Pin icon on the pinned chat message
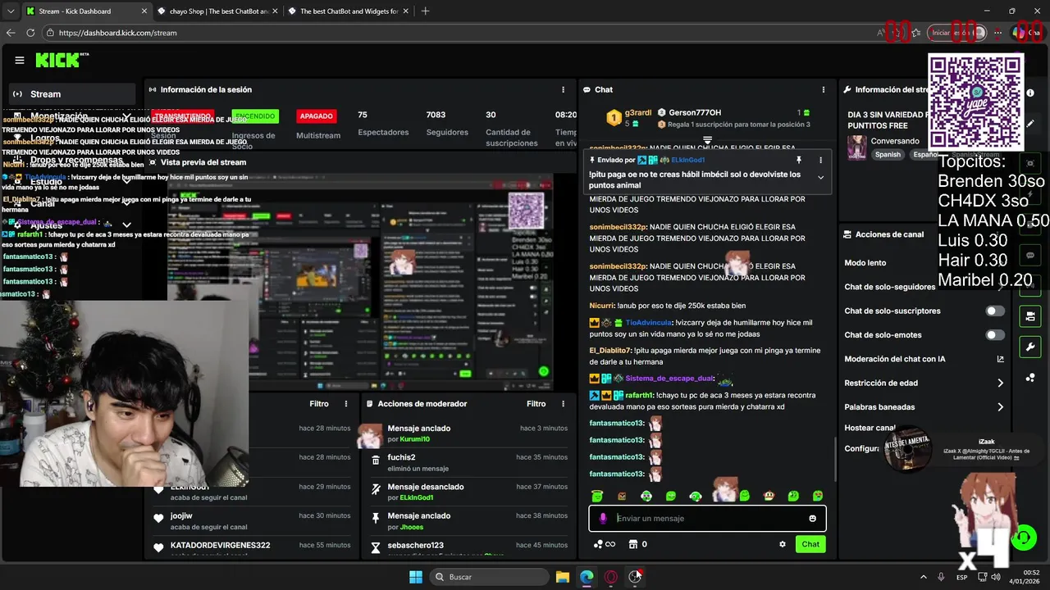 (798, 160)
